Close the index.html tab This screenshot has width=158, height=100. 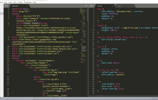(27, 6)
